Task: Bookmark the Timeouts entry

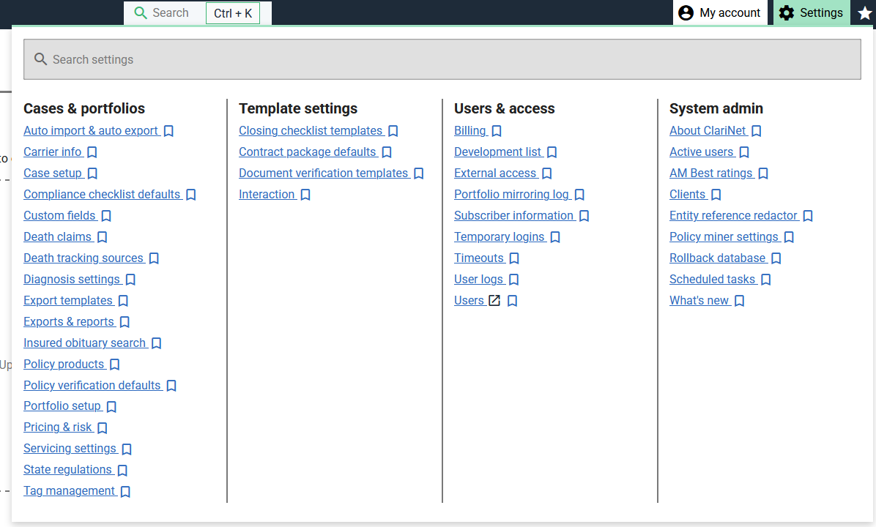Action: [514, 258]
